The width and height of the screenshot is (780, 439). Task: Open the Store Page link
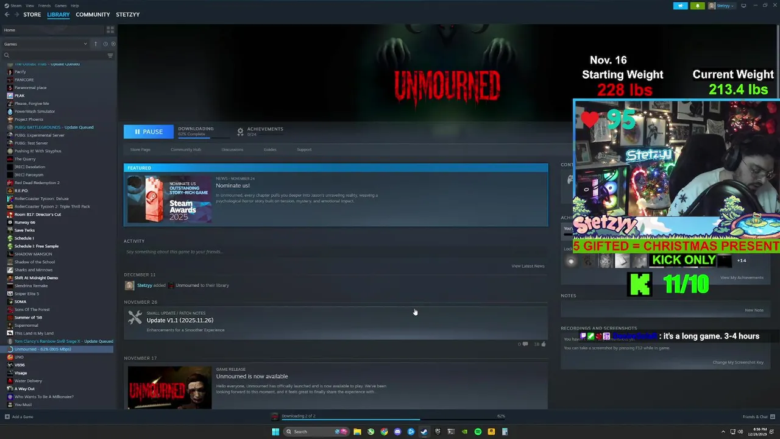click(x=140, y=149)
